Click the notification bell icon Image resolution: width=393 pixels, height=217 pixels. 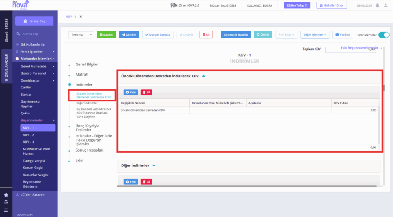[378, 5]
